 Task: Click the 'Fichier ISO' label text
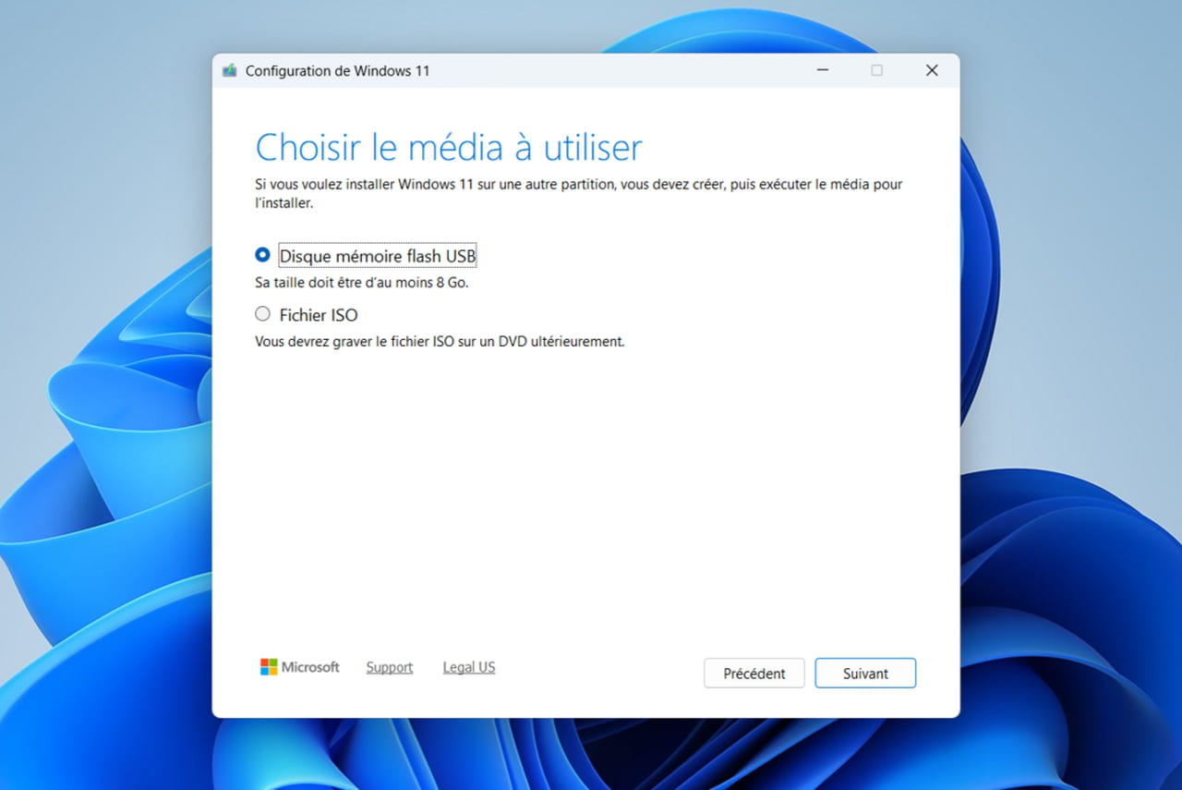tap(319, 315)
